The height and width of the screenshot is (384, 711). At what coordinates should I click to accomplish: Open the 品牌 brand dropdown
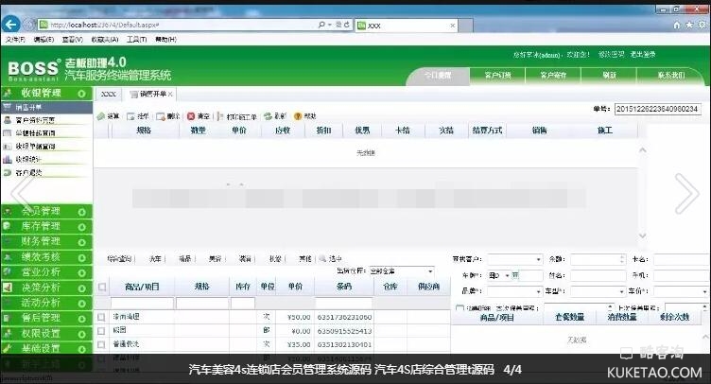point(538,291)
